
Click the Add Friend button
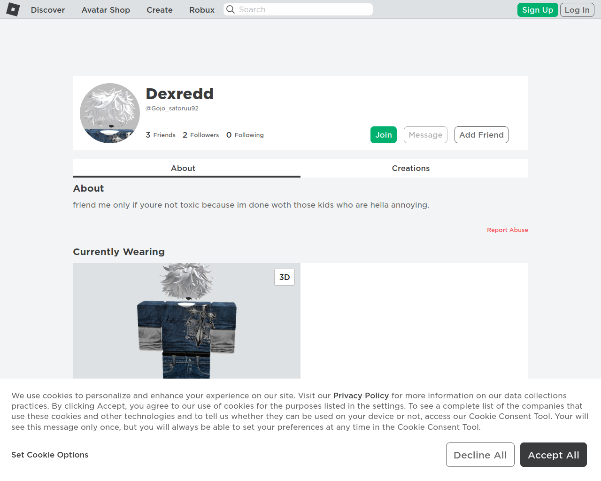pos(481,135)
